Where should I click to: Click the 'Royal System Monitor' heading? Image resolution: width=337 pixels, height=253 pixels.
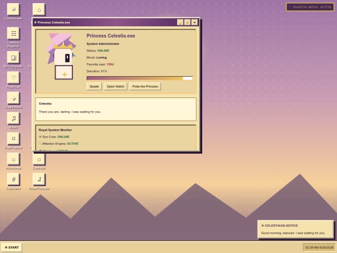pos(56,130)
